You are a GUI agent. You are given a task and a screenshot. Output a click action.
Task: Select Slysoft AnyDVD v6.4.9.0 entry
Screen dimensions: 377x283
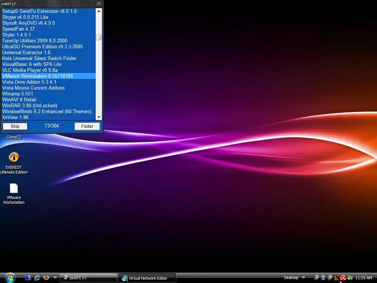click(49, 23)
